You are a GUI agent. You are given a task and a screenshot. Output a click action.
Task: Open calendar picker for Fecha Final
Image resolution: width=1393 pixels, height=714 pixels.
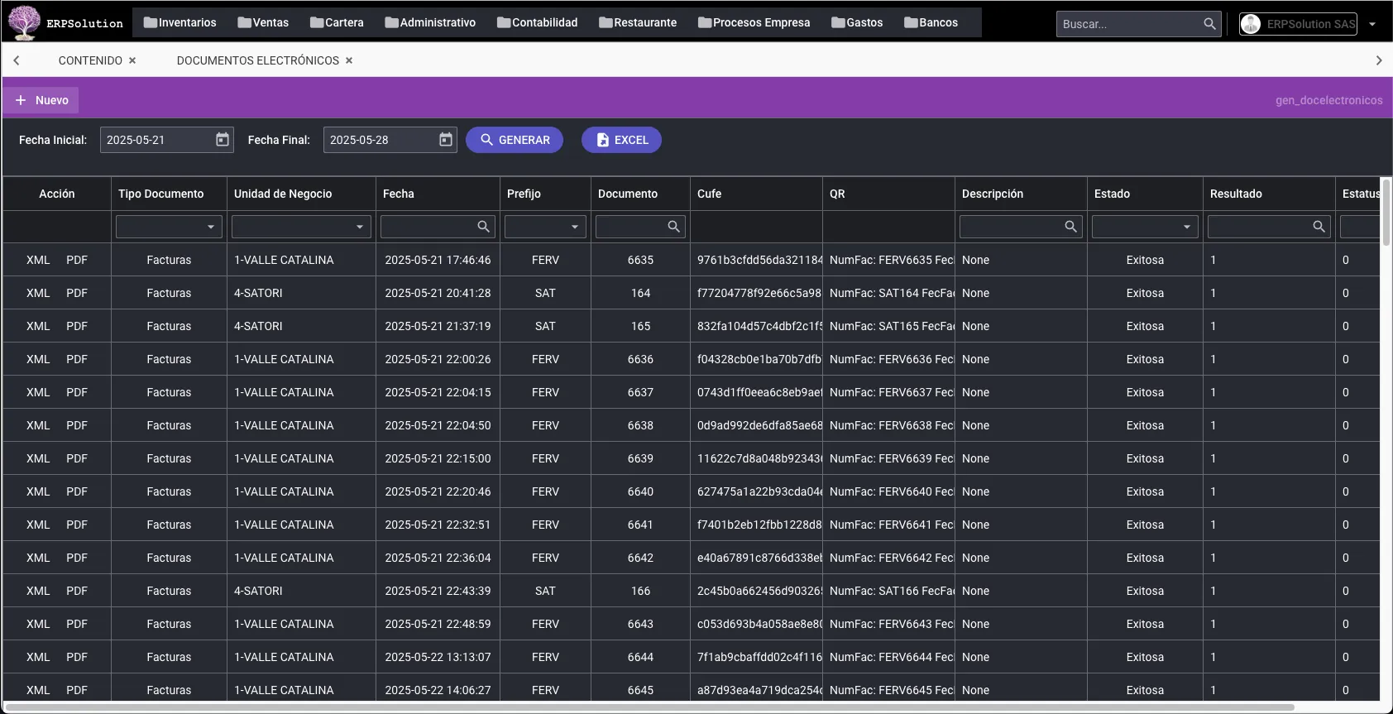pyautogui.click(x=446, y=140)
